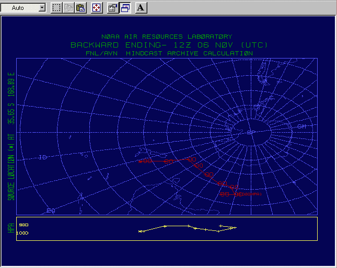Image resolution: width=337 pixels, height=268 pixels.
Task: Open the Properties icon in toolbar
Action: (x=112, y=8)
